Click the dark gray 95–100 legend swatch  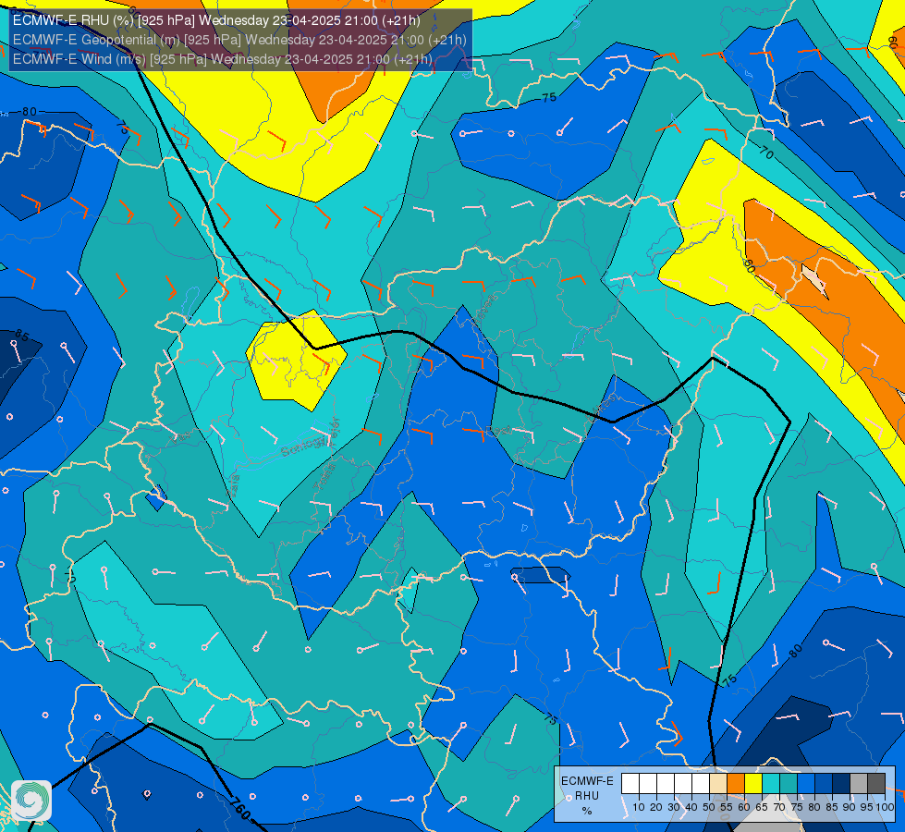876,784
